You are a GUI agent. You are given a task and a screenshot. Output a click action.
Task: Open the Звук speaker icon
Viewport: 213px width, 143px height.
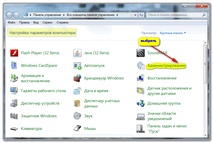(77, 116)
